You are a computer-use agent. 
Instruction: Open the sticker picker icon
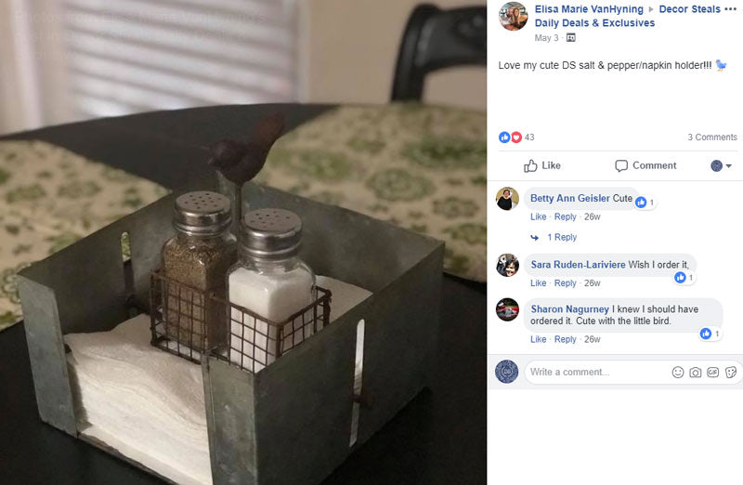(x=731, y=373)
